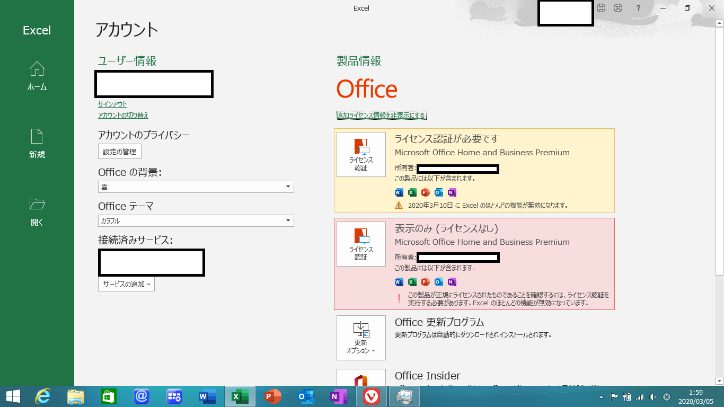Click the ライセンス認証 icon in the pink box
724x407 pixels.
(x=360, y=244)
